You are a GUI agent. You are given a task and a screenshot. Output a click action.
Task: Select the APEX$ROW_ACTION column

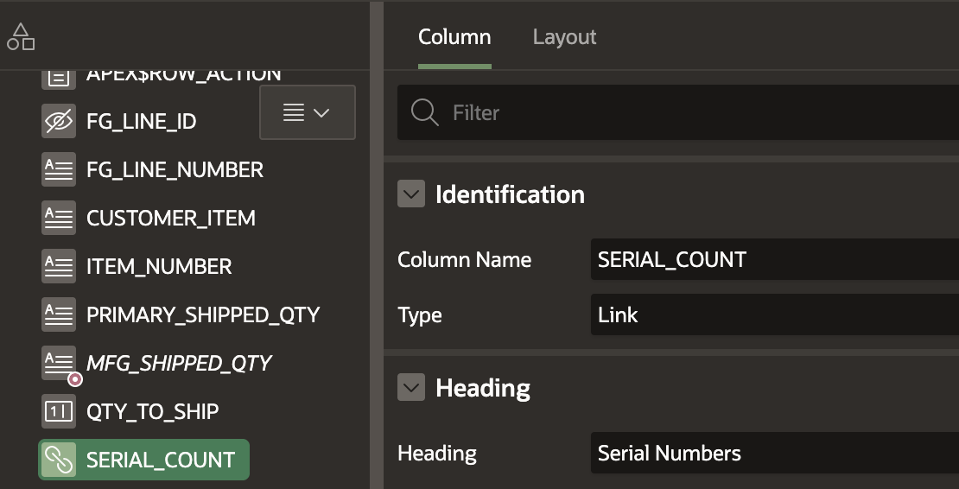(183, 76)
